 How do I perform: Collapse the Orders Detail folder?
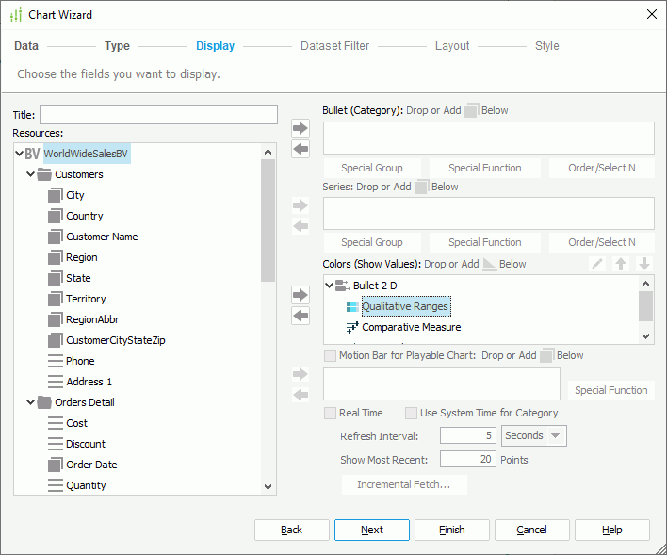[x=31, y=402]
